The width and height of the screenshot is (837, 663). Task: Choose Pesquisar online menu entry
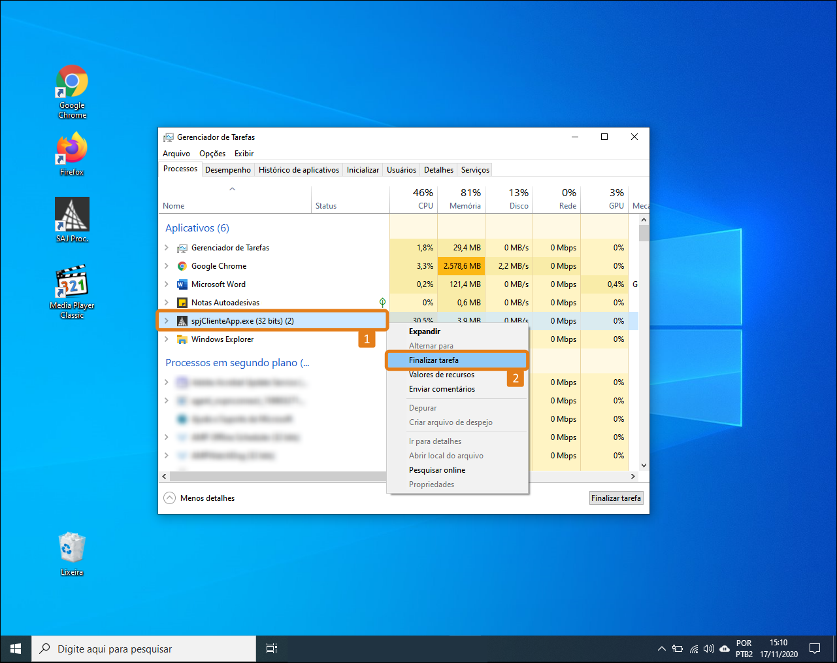(457, 470)
